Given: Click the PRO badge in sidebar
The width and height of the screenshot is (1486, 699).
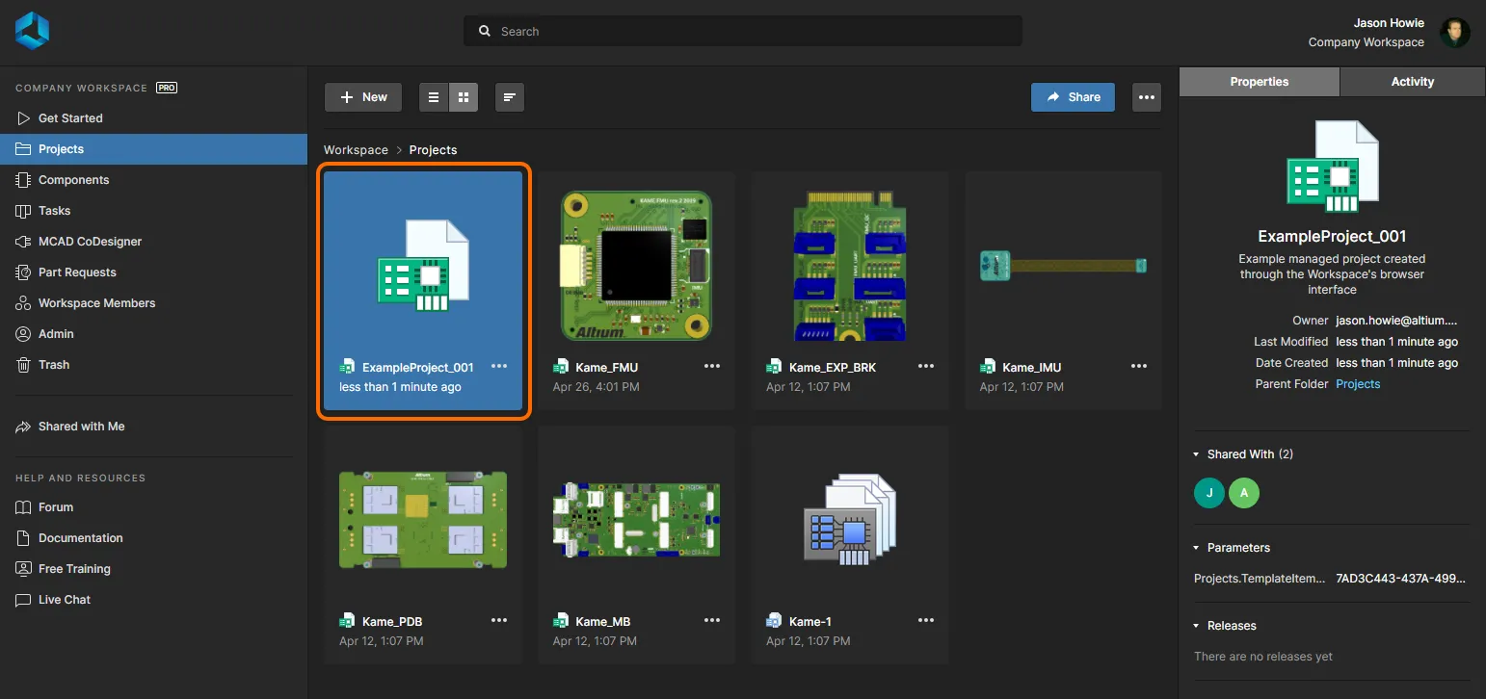Looking at the screenshot, I should click(167, 88).
